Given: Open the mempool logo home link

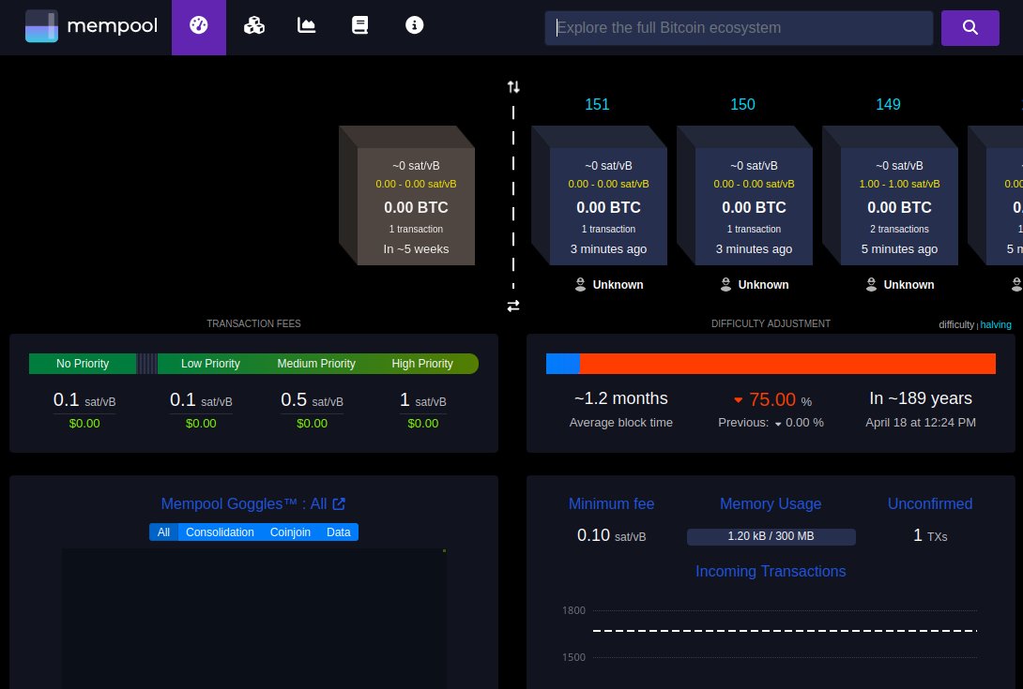Looking at the screenshot, I should pos(91,26).
